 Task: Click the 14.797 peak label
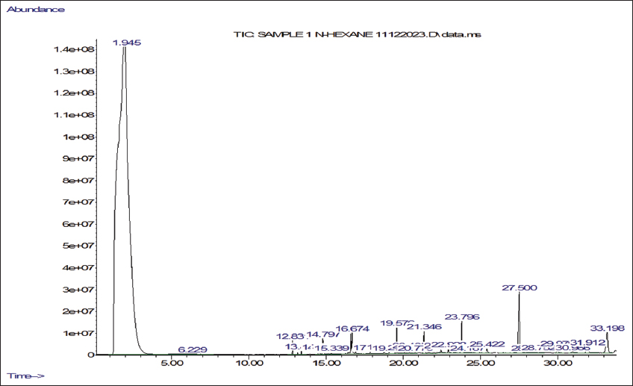pyautogui.click(x=322, y=334)
